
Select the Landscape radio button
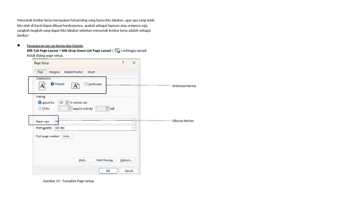[x=86, y=84]
